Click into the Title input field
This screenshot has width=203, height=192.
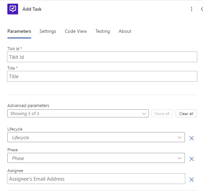[102, 76]
